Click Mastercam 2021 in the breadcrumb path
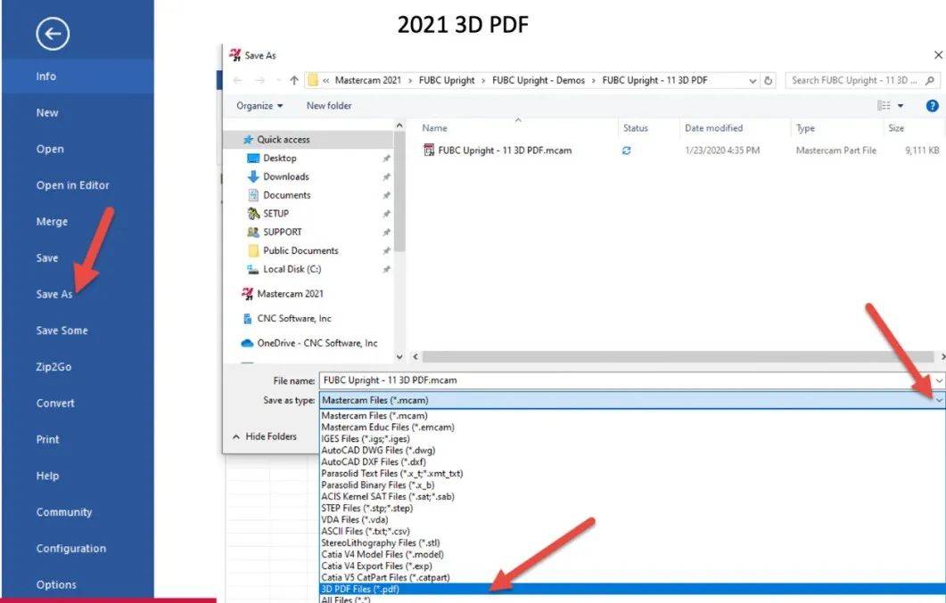This screenshot has width=946, height=603. (367, 80)
